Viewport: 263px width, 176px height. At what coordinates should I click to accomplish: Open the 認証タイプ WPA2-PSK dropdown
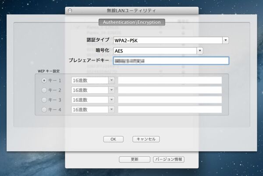coord(171,40)
